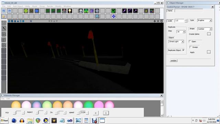This screenshot has height=124, width=220.
Task: Click the Name input field
Action: tap(189, 11)
